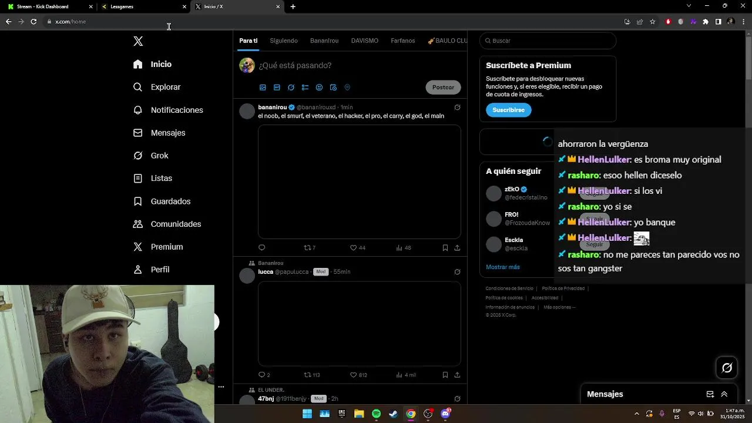Screen dimensions: 752x423
Task: Open a new Chrome tab
Action: [293, 6]
